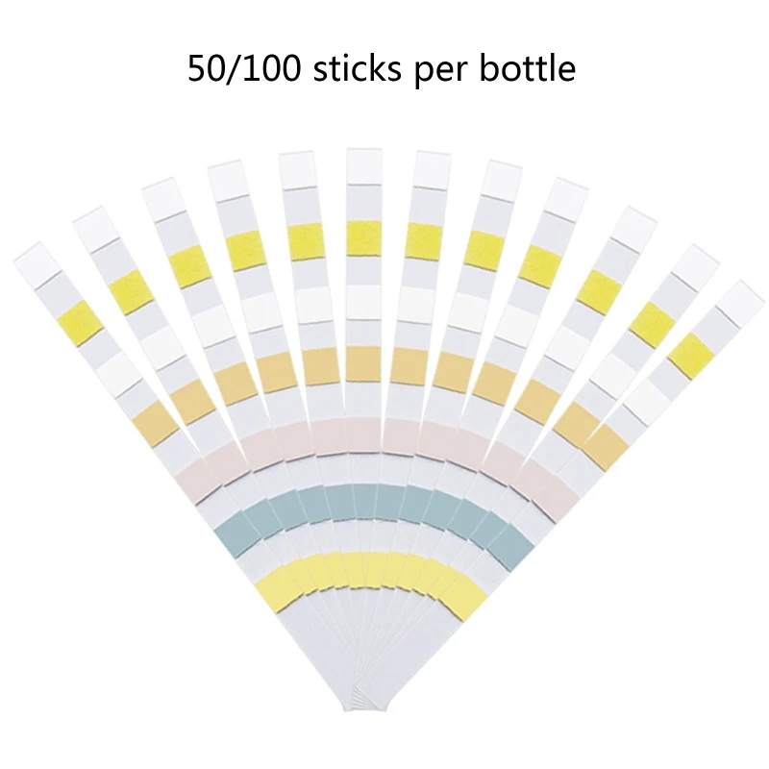The image size is (769, 769).
Task: Click the pink pad on center vertical strip
Action: [363, 435]
